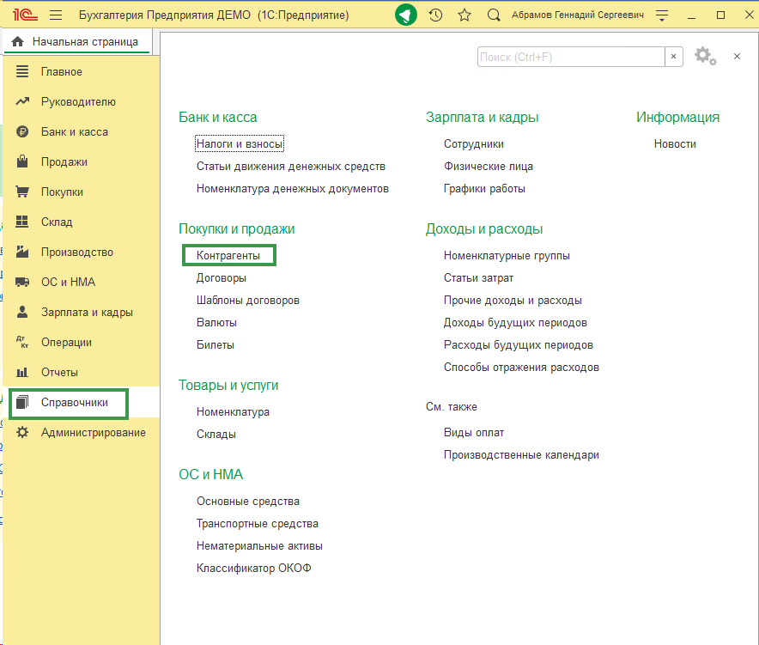Click the Руководителю chart icon
Viewport: 759px width, 645px height.
pyautogui.click(x=22, y=101)
